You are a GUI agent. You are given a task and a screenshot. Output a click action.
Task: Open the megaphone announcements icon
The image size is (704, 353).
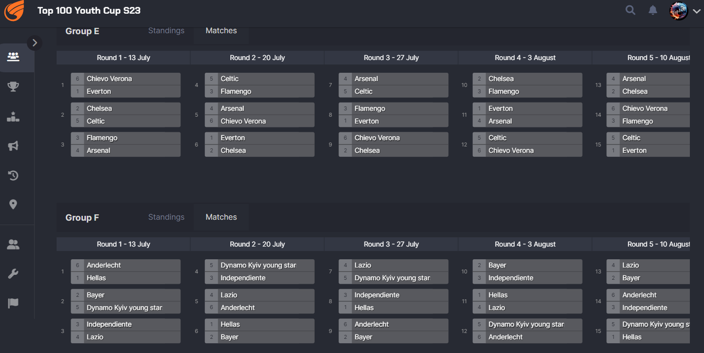13,146
